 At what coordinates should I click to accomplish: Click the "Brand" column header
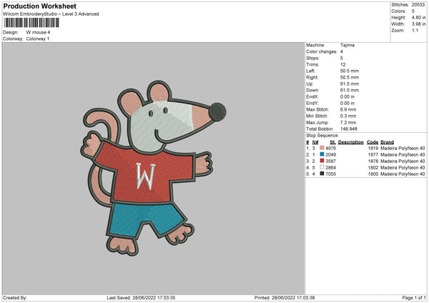tap(387, 142)
